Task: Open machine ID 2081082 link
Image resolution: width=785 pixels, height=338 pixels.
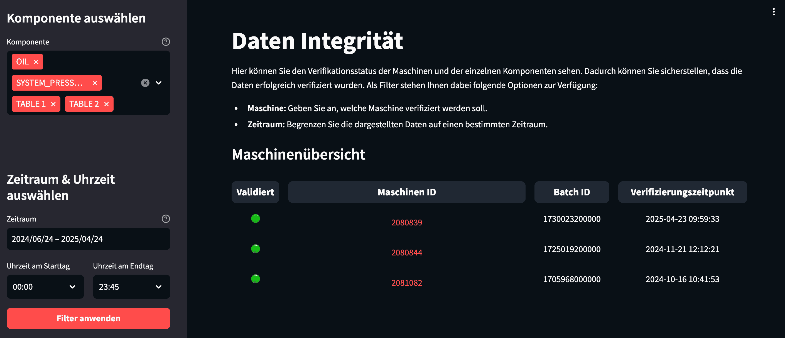Action: [x=406, y=283]
